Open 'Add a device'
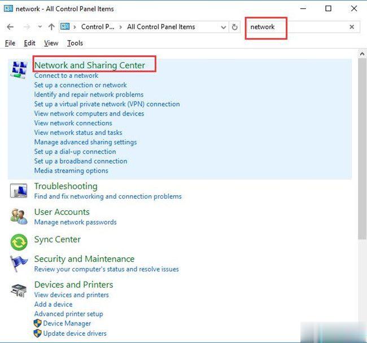The image size is (367, 343). click(53, 305)
